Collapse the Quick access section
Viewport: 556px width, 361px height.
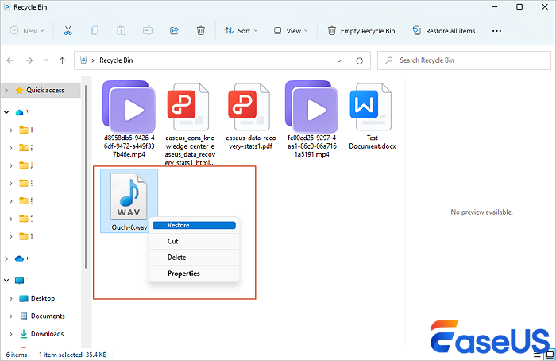[x=7, y=91]
